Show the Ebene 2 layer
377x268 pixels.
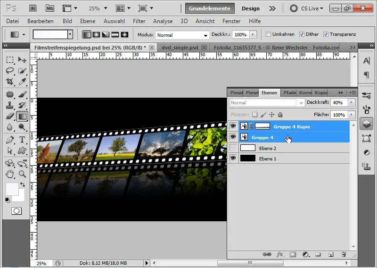click(233, 148)
